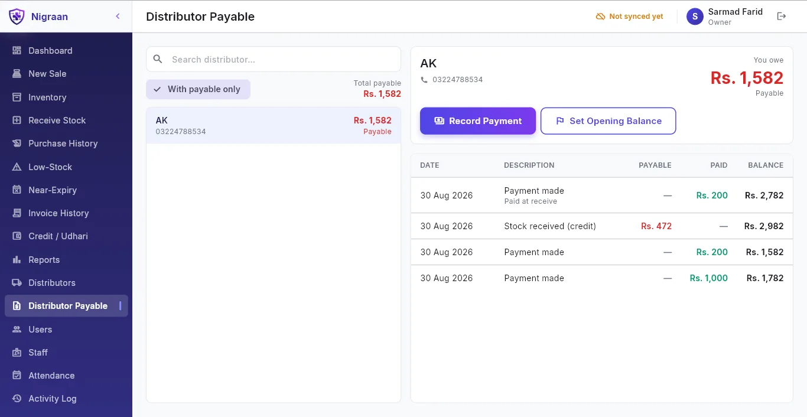Click the Low-Stock warning triangle icon
The height and width of the screenshot is (417, 807).
(x=17, y=167)
